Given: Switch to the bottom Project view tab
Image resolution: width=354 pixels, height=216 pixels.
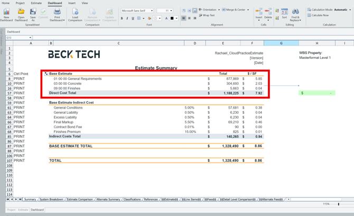Looking at the screenshot, I should [x=11, y=210].
